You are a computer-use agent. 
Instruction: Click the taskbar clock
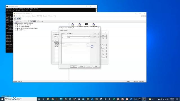(172, 99)
